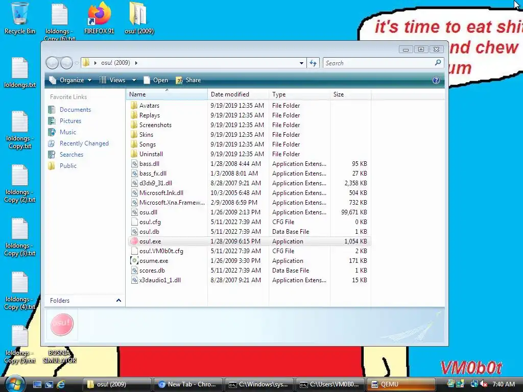Select the Replays folder row
The height and width of the screenshot is (392, 523).
pyautogui.click(x=249, y=115)
